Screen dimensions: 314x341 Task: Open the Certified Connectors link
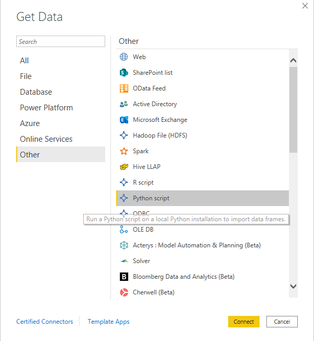pyautogui.click(x=44, y=322)
